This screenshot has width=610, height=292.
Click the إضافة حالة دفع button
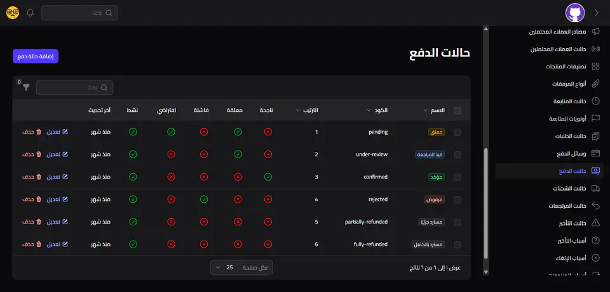pyautogui.click(x=36, y=56)
